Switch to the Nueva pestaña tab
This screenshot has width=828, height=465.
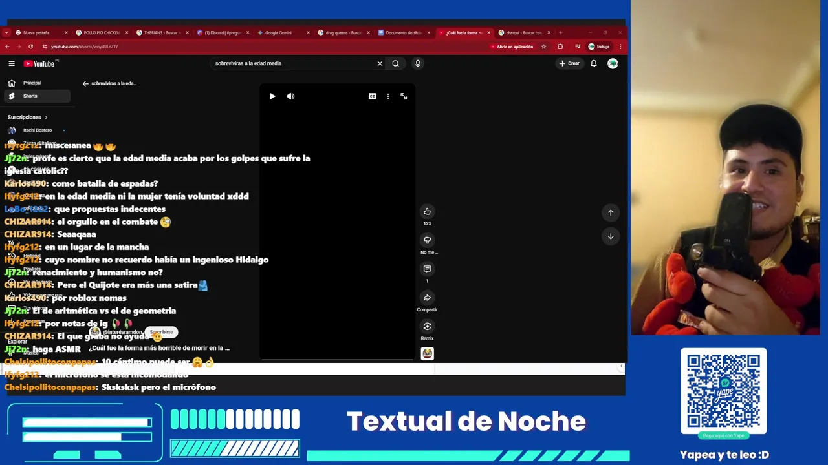pos(40,32)
